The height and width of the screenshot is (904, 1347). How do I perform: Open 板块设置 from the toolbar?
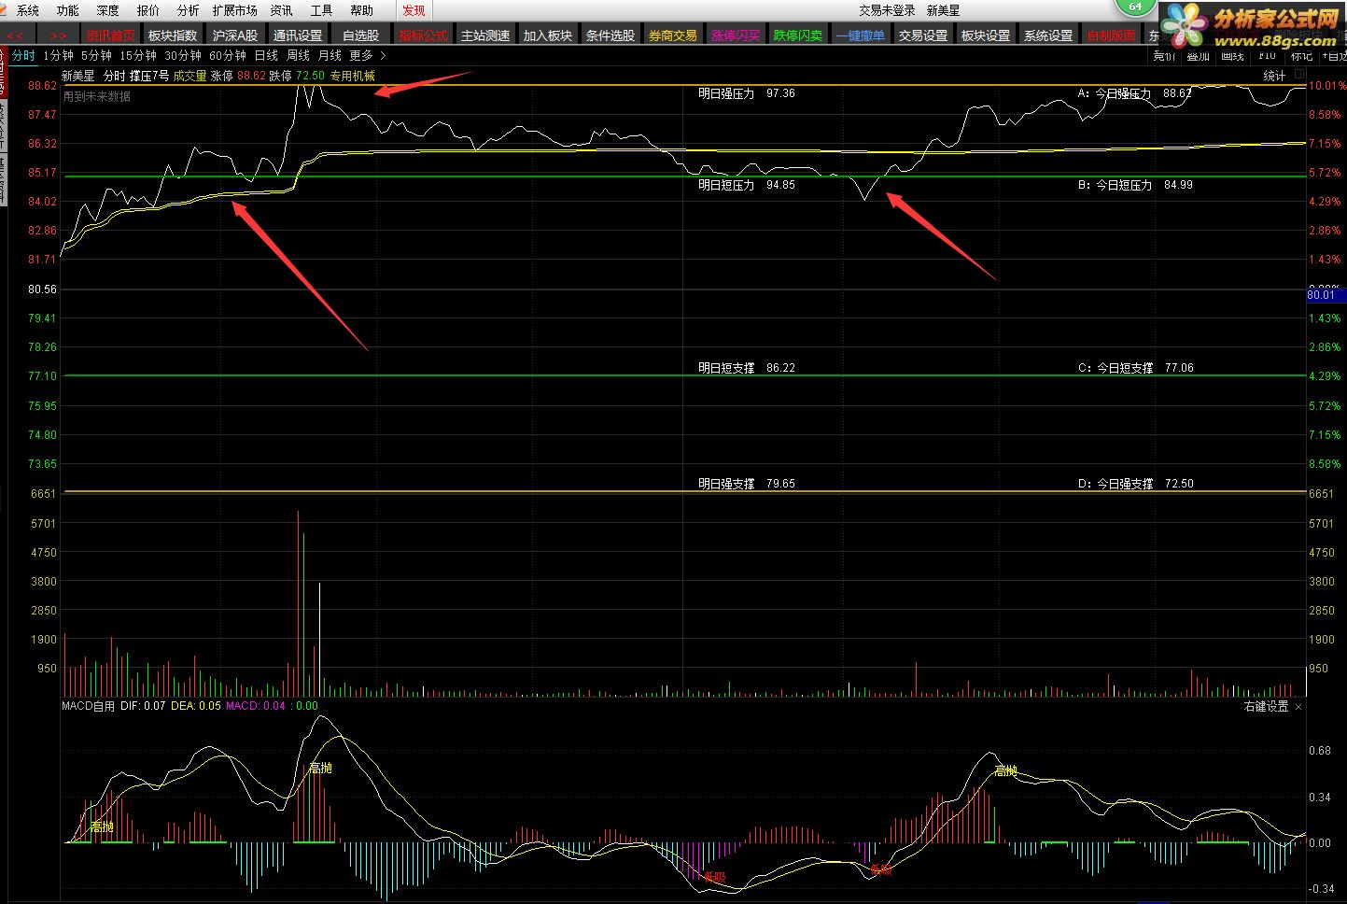[x=986, y=35]
